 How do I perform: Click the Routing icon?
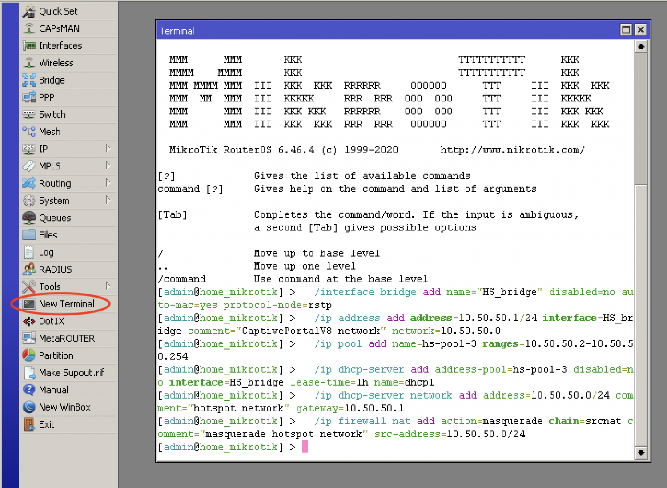coord(29,183)
